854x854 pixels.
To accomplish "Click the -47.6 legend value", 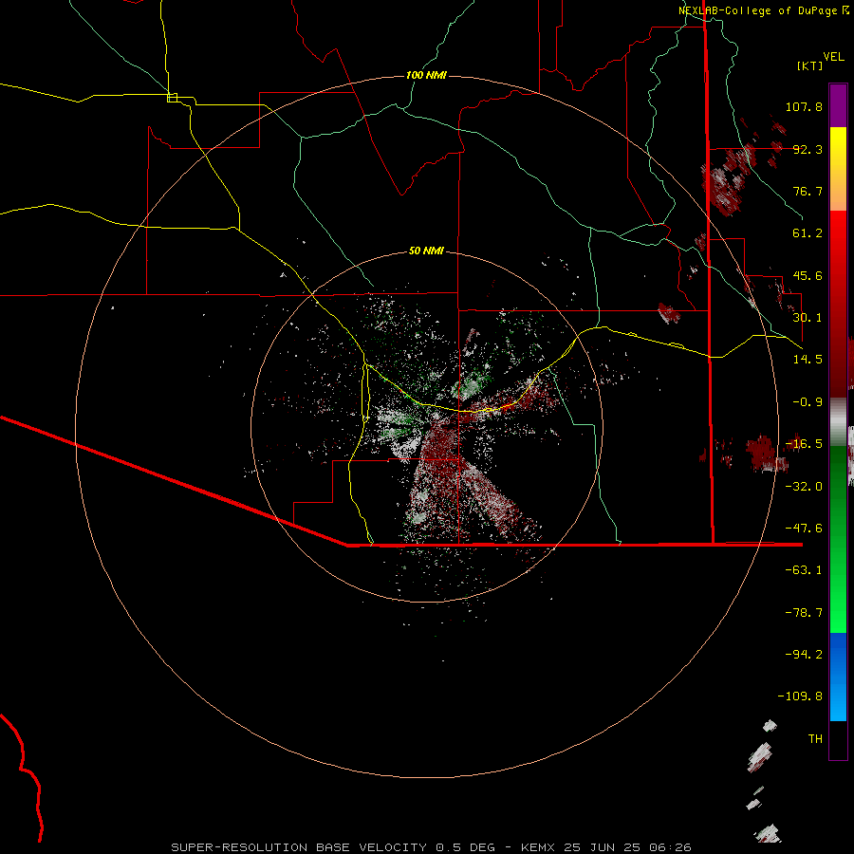I will pyautogui.click(x=804, y=529).
